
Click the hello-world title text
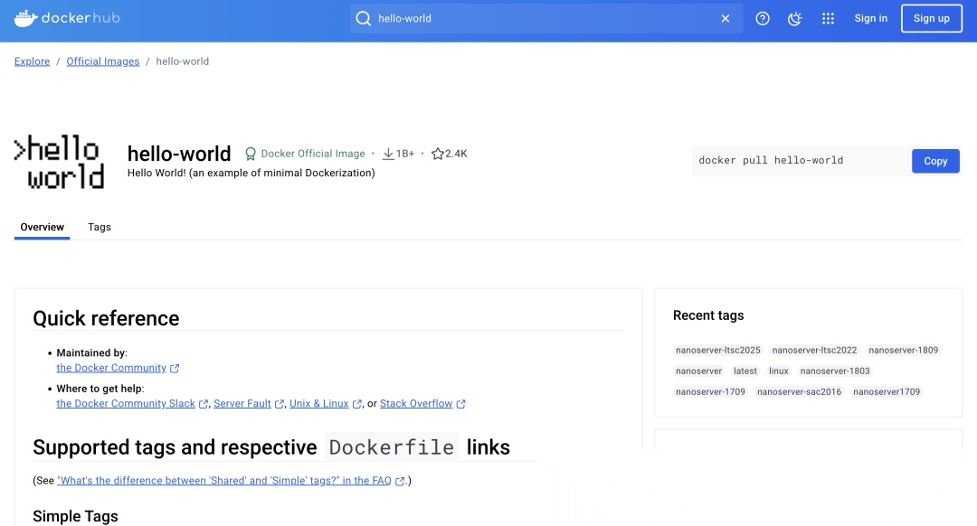click(x=179, y=154)
